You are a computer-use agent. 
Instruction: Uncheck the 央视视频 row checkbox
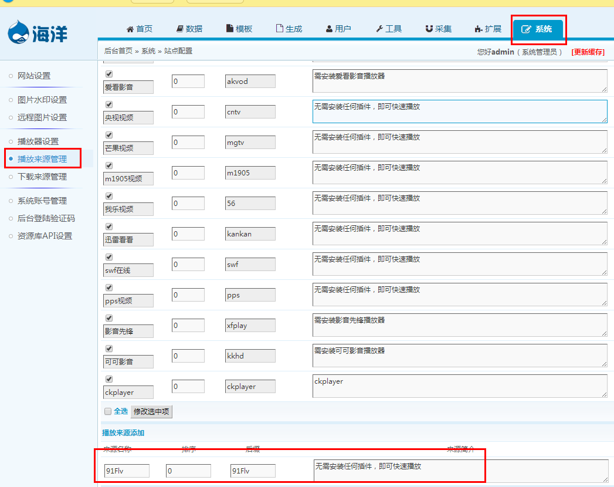pos(109,104)
